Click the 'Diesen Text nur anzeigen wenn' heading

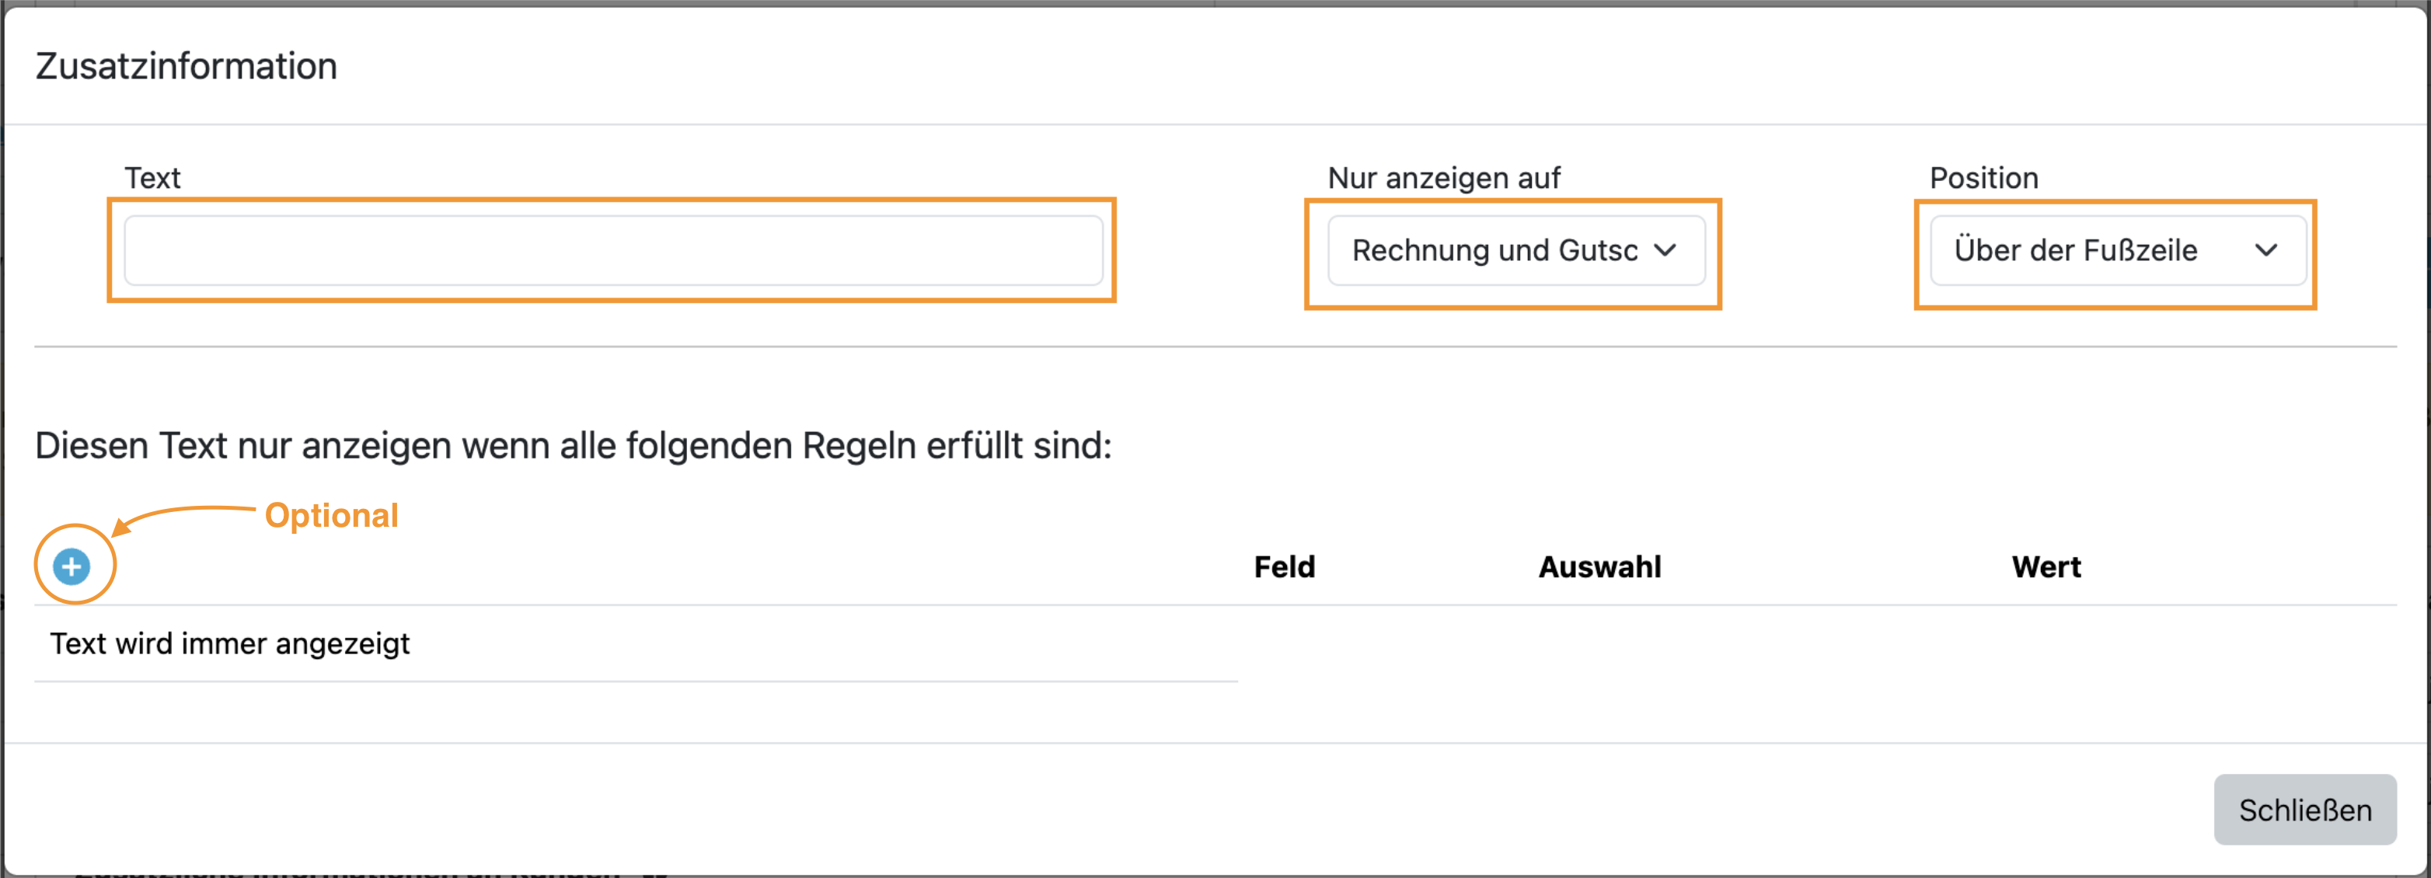573,445
